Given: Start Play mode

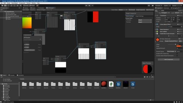Looking at the screenshot, I should [x=86, y=5].
